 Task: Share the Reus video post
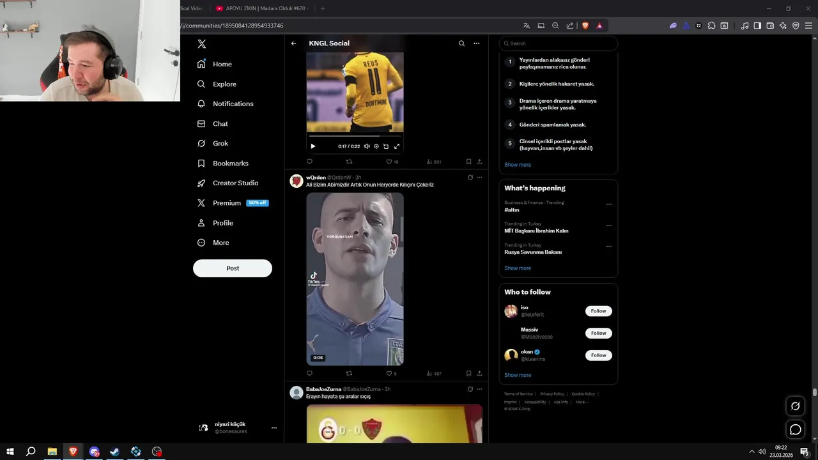click(x=479, y=162)
